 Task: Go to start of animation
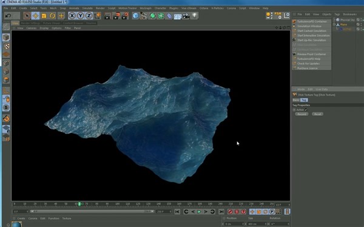coord(177,212)
